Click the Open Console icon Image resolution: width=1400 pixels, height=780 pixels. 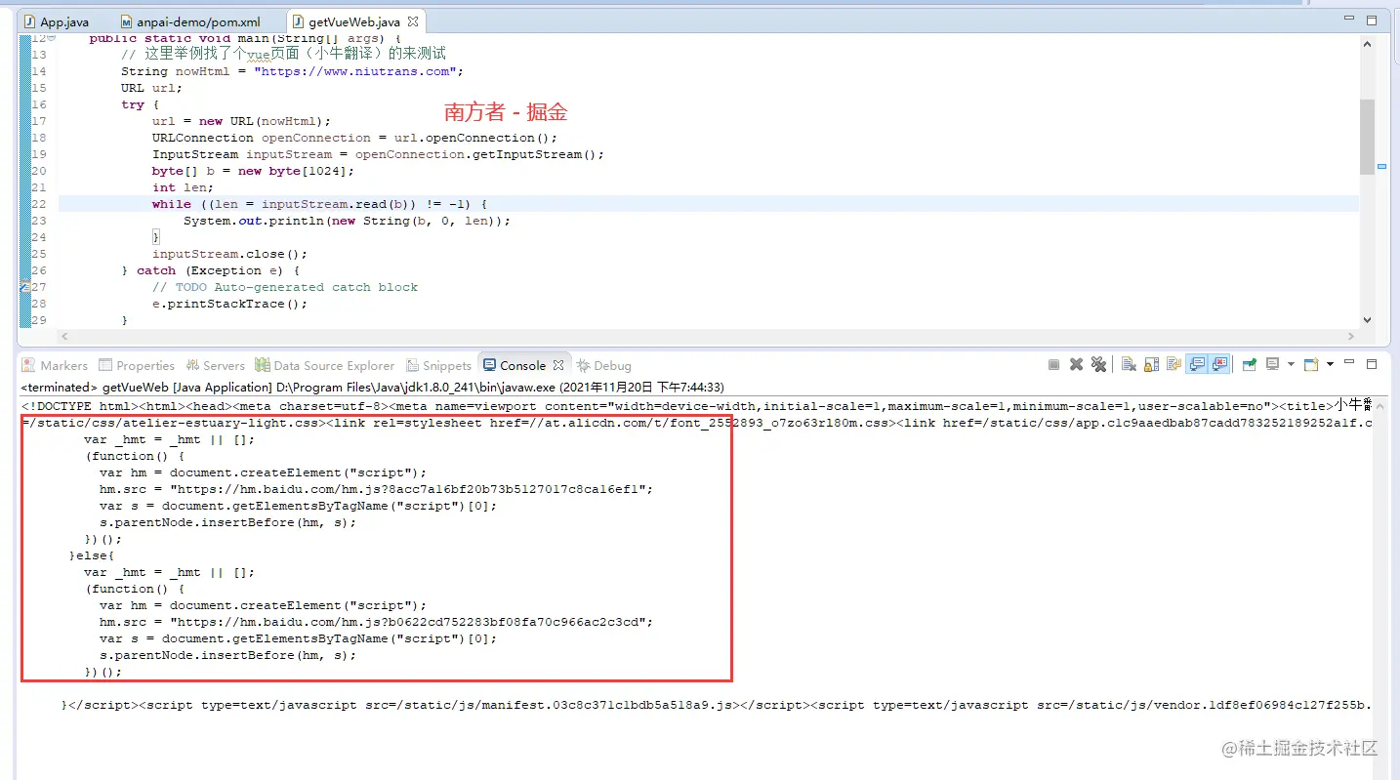coord(1312,365)
